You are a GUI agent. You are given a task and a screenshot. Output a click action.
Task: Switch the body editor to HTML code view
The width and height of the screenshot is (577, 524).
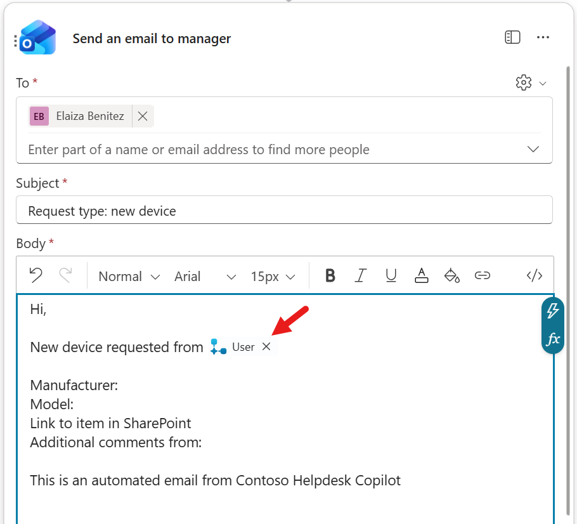534,275
